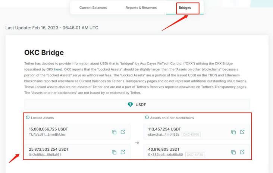Click the Last Update timestamp text
273x173 pixels.
pyautogui.click(x=52, y=28)
